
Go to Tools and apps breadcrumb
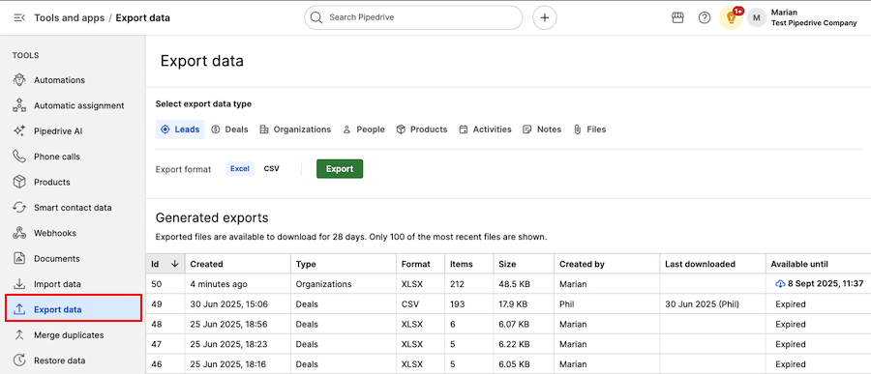[x=70, y=17]
